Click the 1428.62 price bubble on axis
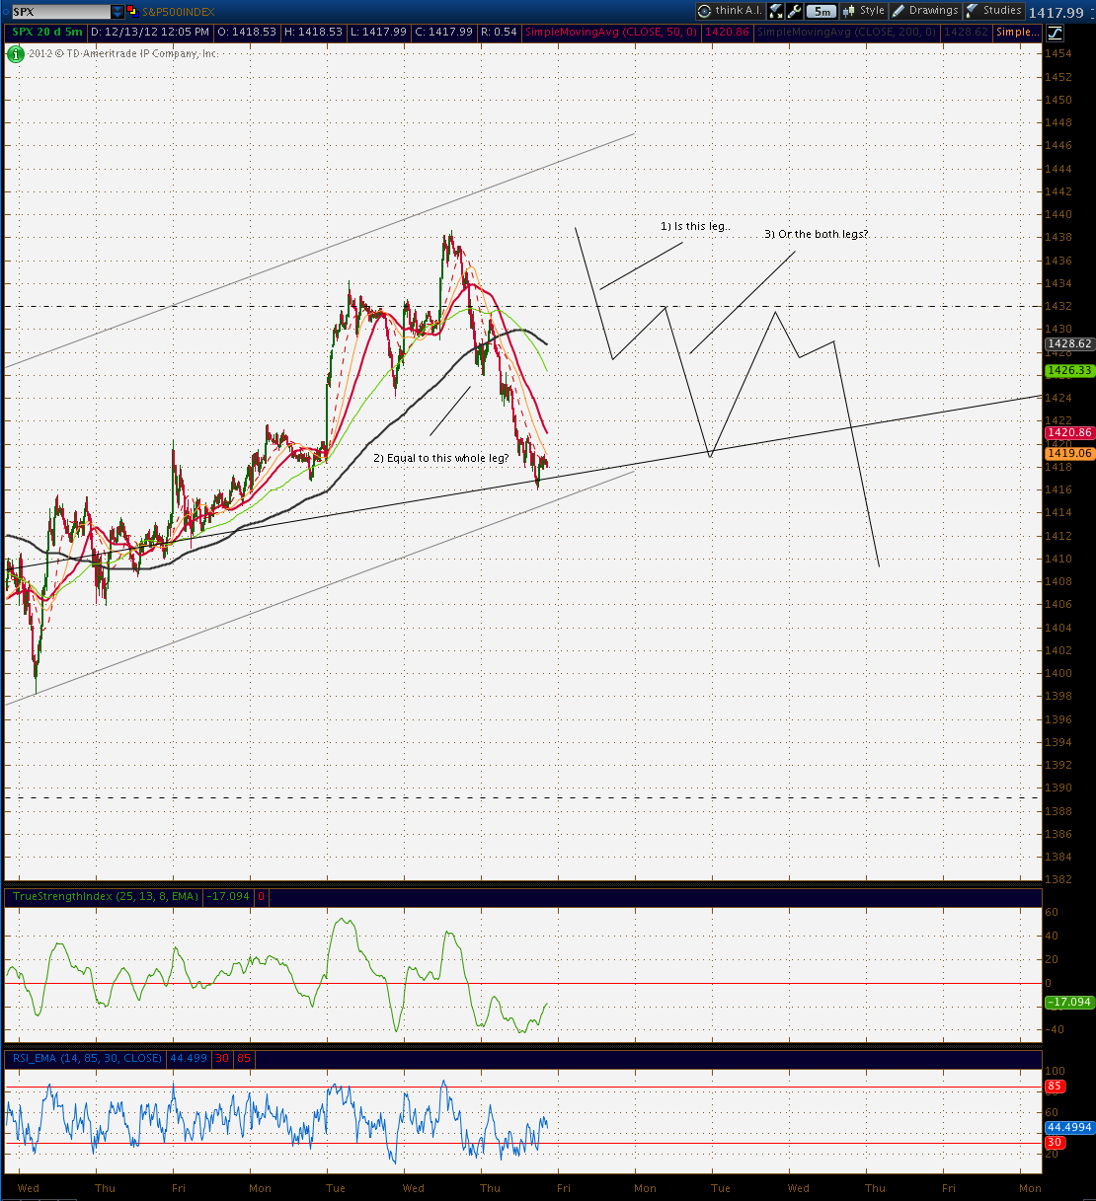 (1069, 344)
